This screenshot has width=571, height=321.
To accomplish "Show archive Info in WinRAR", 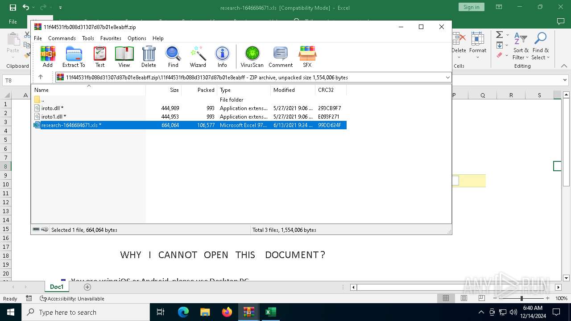I will click(x=222, y=57).
